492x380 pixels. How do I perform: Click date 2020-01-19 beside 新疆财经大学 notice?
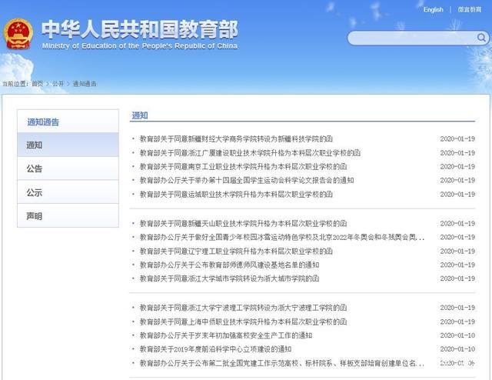(x=457, y=138)
